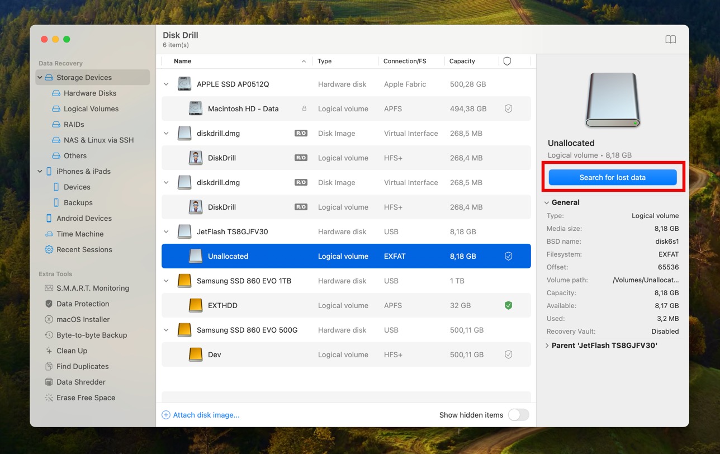The width and height of the screenshot is (720, 454).
Task: Collapse Samsung SSD 860 EVO 1TB row
Action: coord(166,281)
